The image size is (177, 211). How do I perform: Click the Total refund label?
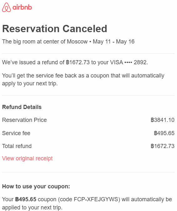[x=17, y=146]
